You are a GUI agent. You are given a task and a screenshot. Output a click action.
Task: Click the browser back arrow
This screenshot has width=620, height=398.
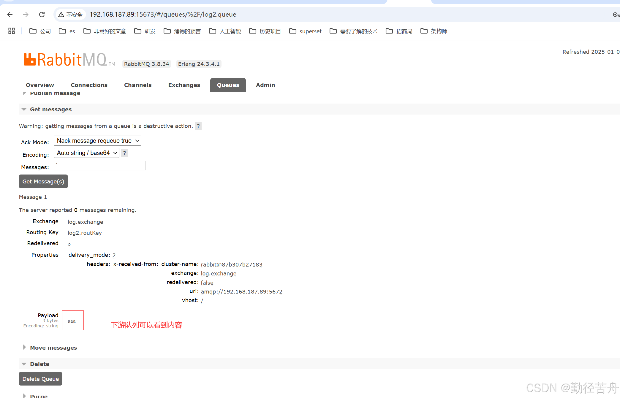10,14
